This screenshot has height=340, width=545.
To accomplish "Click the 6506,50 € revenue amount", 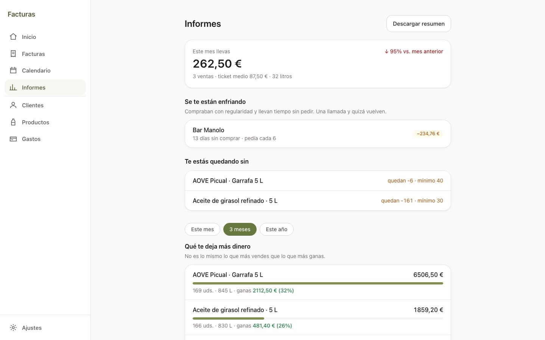I will point(428,275).
